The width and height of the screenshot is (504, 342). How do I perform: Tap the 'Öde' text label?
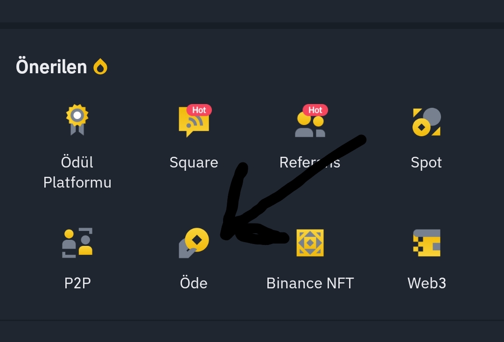click(194, 283)
